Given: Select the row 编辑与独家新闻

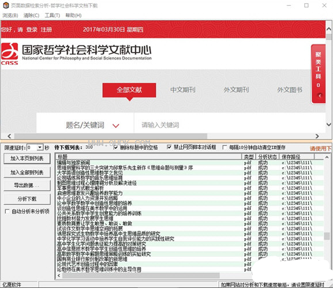Looking at the screenshot, I should (x=190, y=163).
